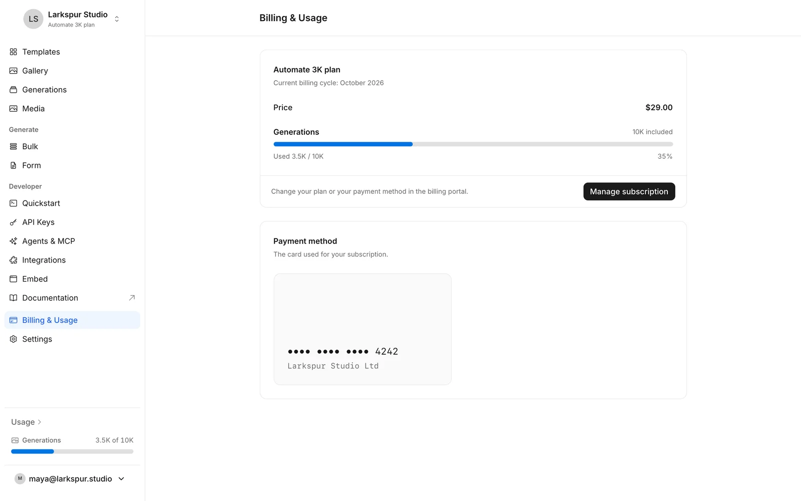
Task: Open the Generations menu item
Action: (x=72, y=90)
